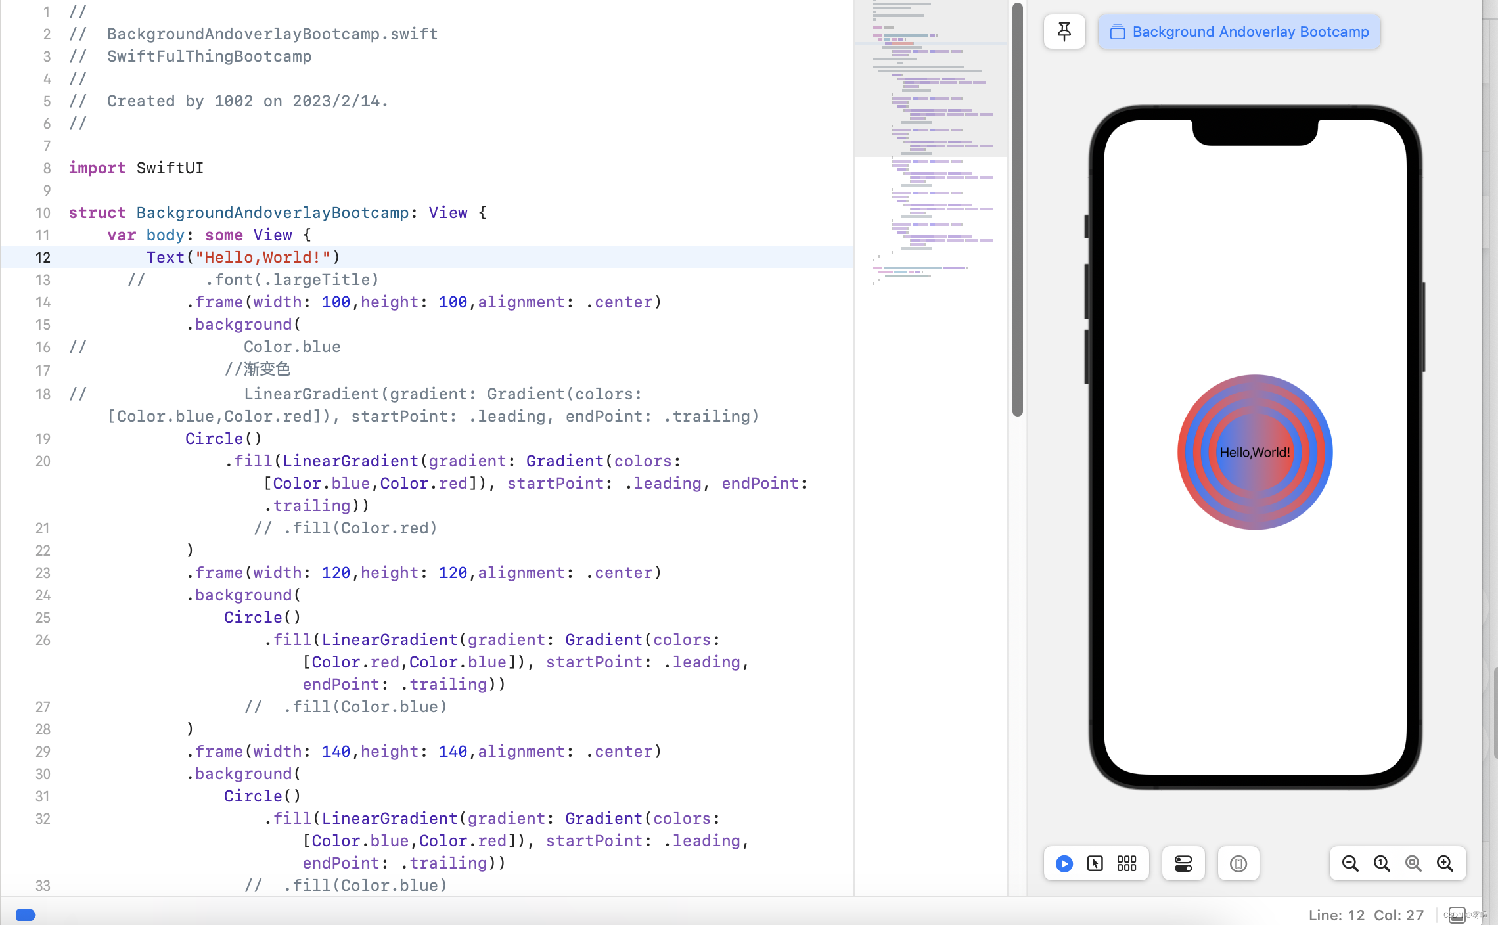Zoom out the preview canvas

[1350, 863]
